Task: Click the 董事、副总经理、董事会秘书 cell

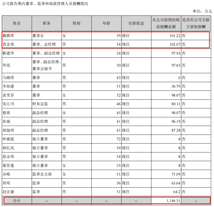Action: pyautogui.click(x=47, y=65)
